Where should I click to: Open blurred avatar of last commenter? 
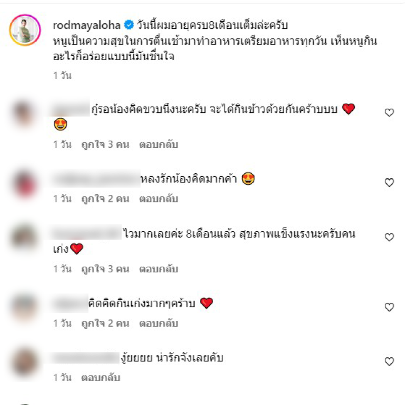24,361
